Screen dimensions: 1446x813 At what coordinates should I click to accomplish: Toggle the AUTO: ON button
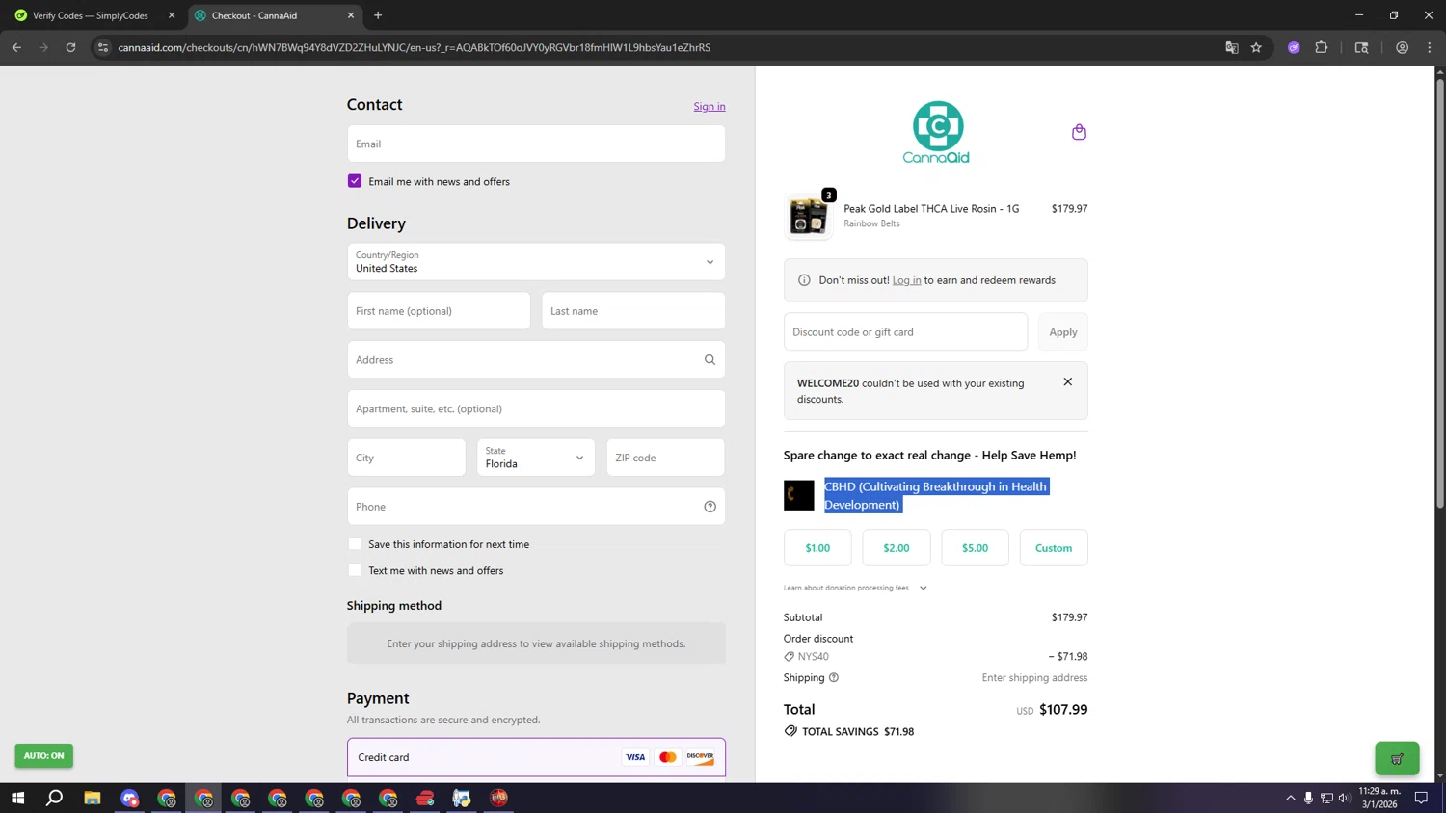pyautogui.click(x=43, y=756)
